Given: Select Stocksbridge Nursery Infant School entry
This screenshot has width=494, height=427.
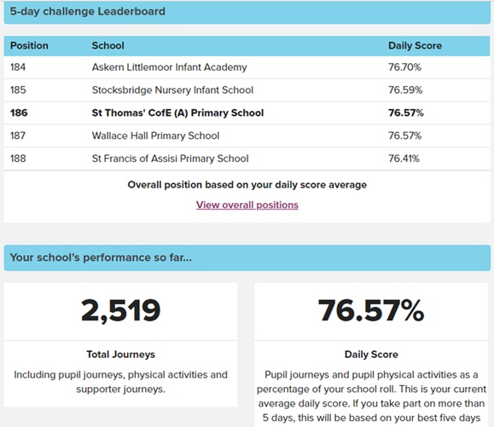Looking at the screenshot, I should pyautogui.click(x=172, y=90).
